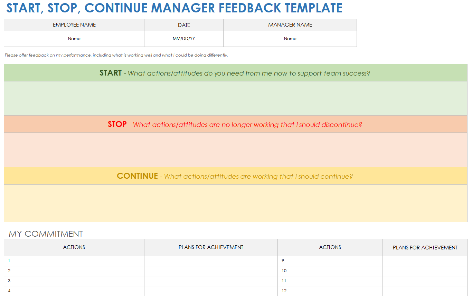Select the EMPLOYEE NAME header cell
The width and height of the screenshot is (472, 296).
[74, 25]
